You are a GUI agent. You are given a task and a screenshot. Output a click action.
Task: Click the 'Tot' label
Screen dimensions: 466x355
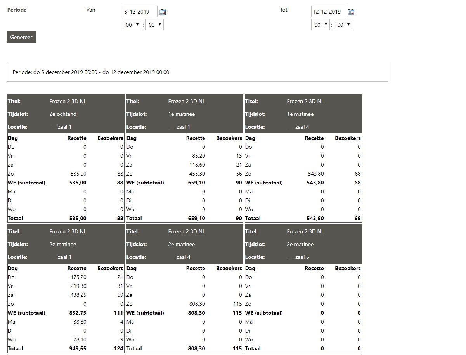[284, 10]
